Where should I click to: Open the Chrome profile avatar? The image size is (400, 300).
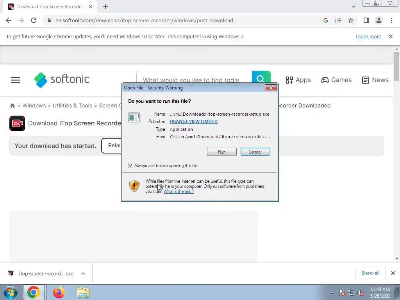379,20
